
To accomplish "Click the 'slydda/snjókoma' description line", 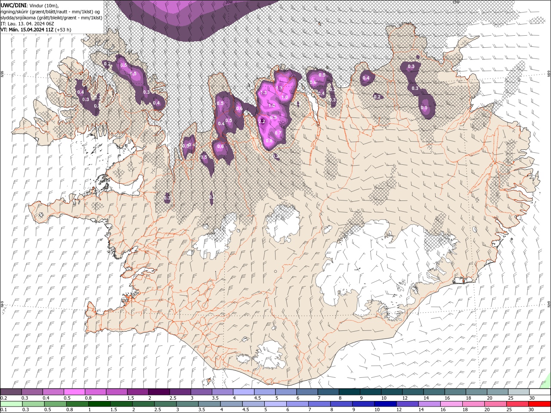I will 51,18.
